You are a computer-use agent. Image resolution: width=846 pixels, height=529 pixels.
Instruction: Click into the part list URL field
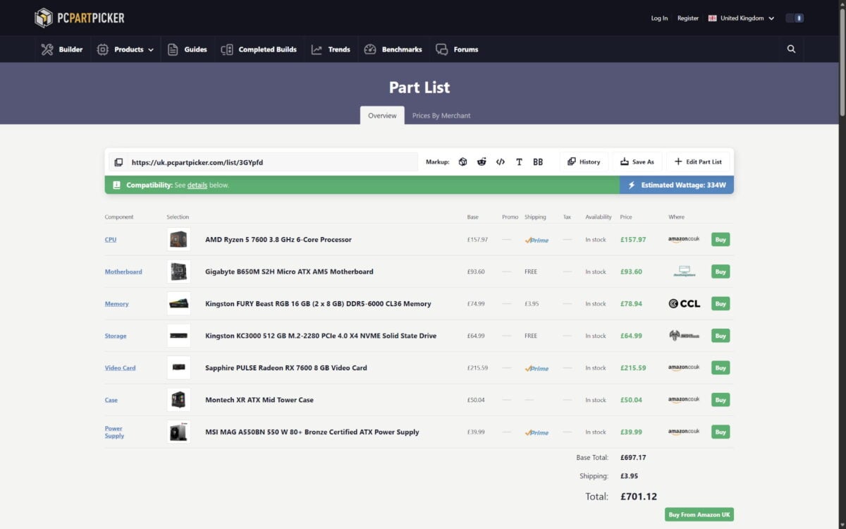coord(272,162)
